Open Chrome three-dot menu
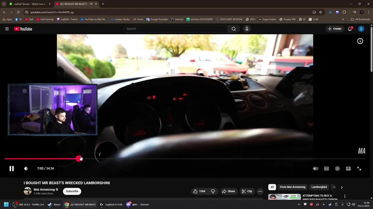Screen dimensions: 373x209 (368, 12)
